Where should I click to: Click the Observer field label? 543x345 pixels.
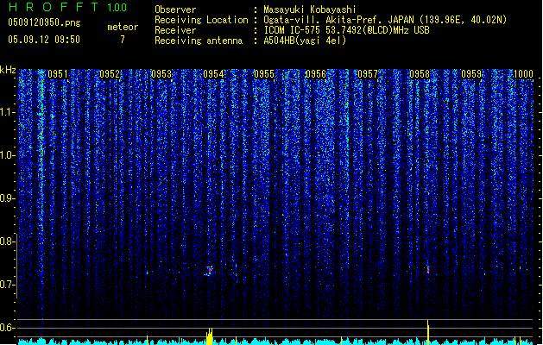[175, 9]
